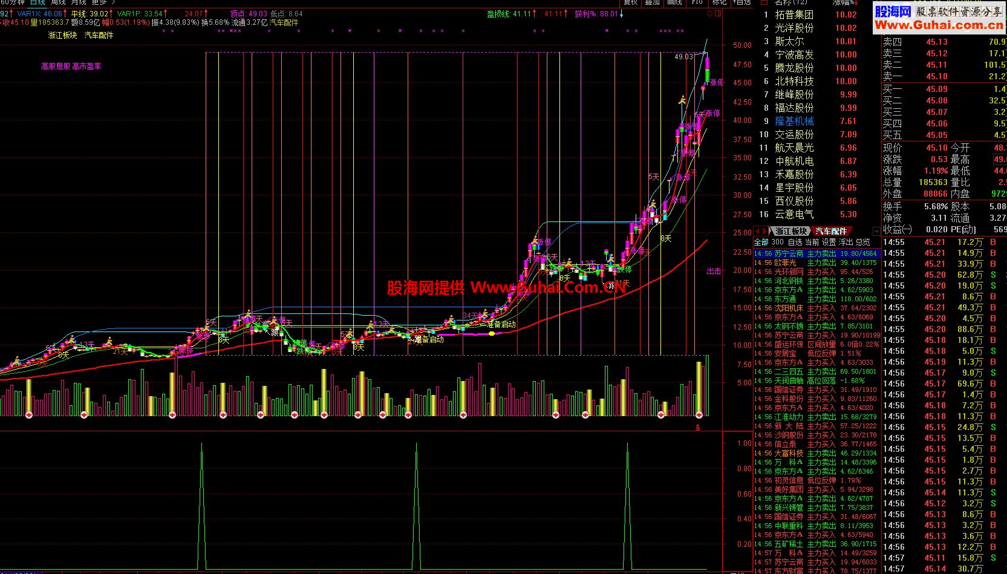Image resolution: width=1007 pixels, height=574 pixels.
Task: Select the 盛运环保 区间放量 alert row
Action: [x=816, y=344]
